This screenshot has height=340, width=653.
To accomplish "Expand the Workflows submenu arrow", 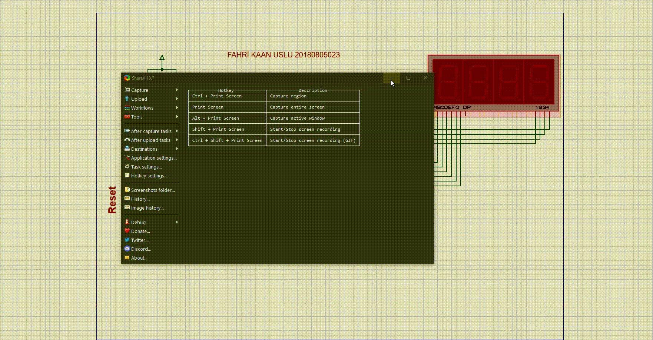I will point(177,108).
